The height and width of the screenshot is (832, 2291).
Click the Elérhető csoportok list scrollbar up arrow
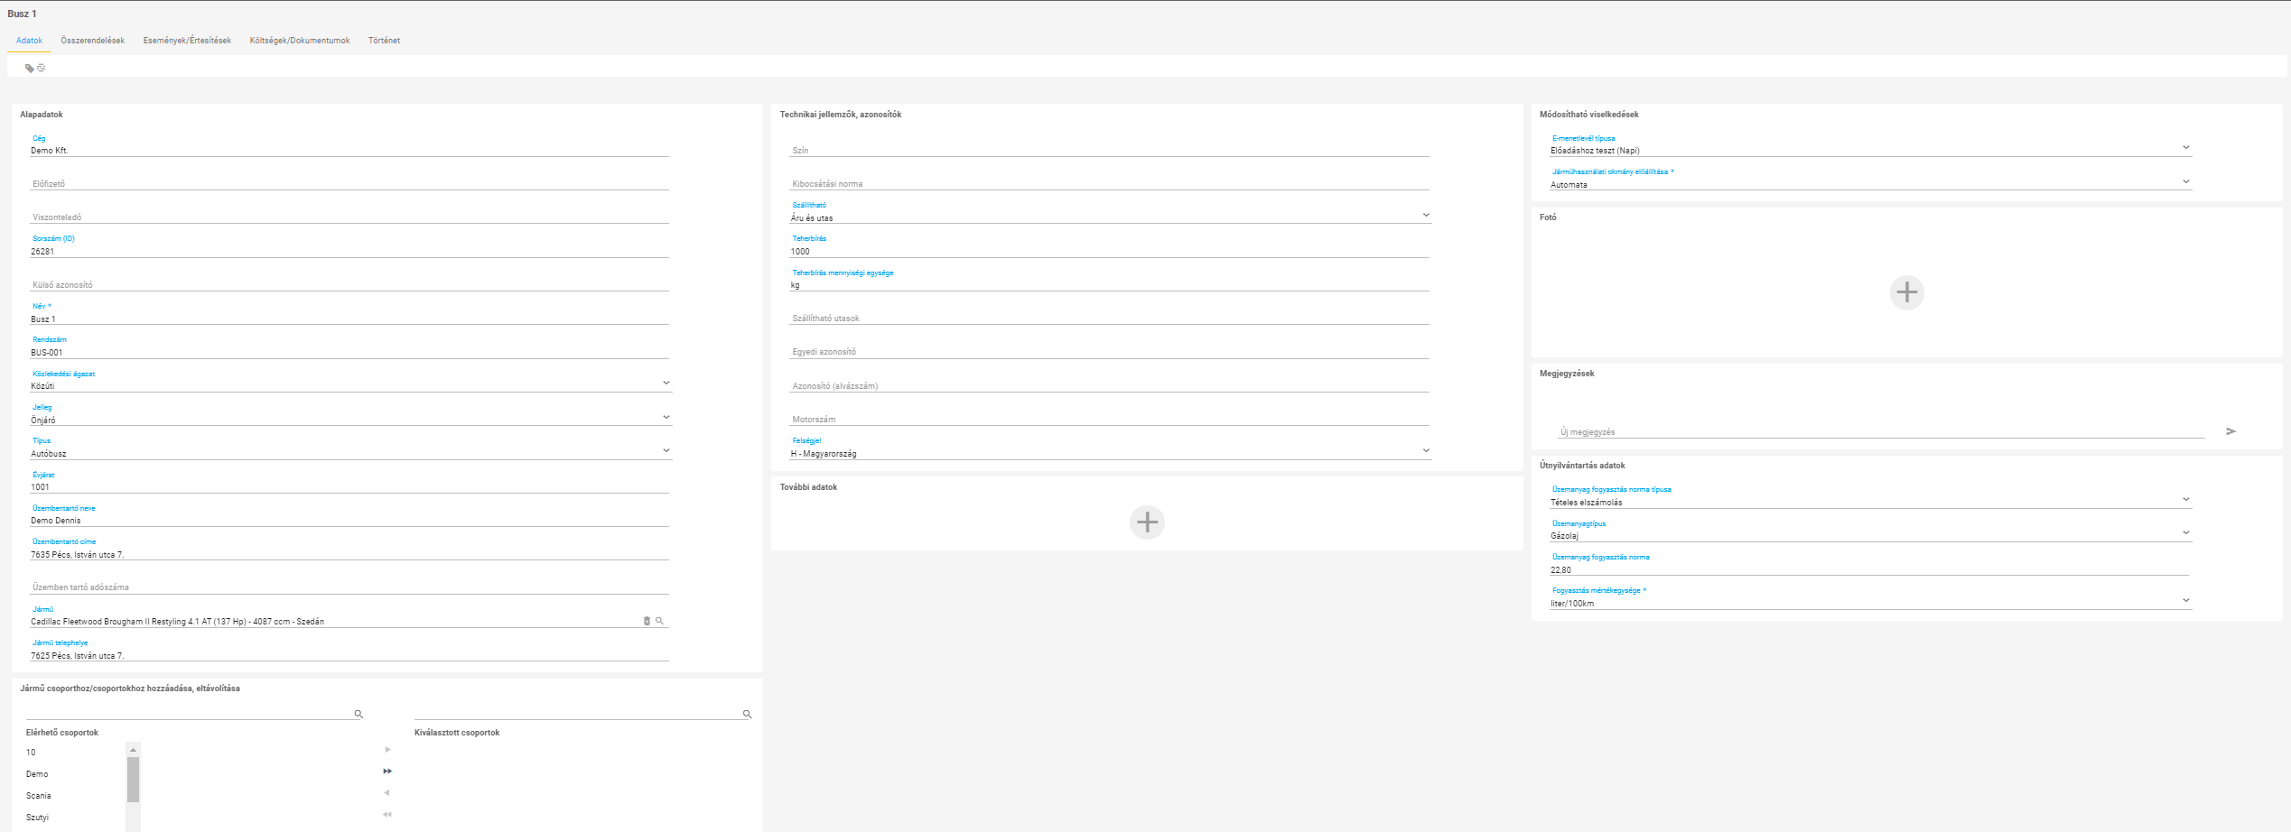click(x=133, y=750)
